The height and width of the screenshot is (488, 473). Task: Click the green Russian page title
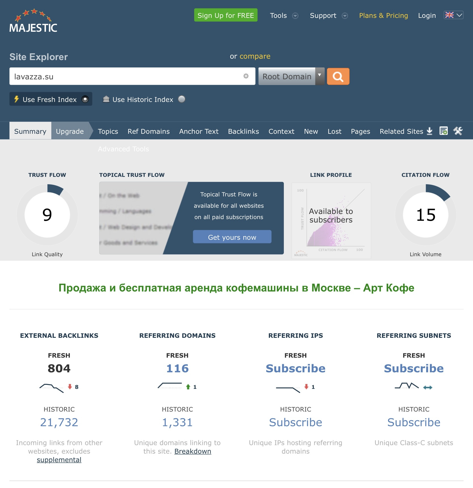[236, 288]
